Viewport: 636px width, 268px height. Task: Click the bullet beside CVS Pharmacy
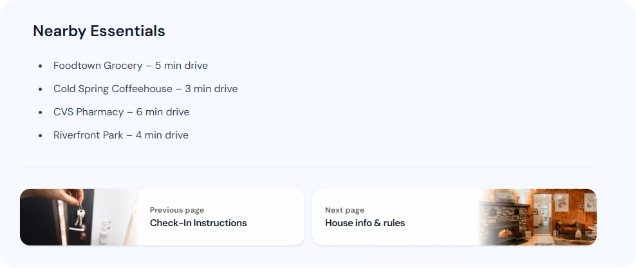coord(40,112)
